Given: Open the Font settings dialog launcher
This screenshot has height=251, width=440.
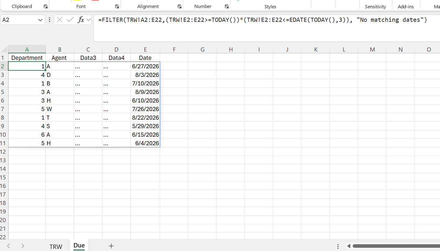Looking at the screenshot, I should (117, 6).
